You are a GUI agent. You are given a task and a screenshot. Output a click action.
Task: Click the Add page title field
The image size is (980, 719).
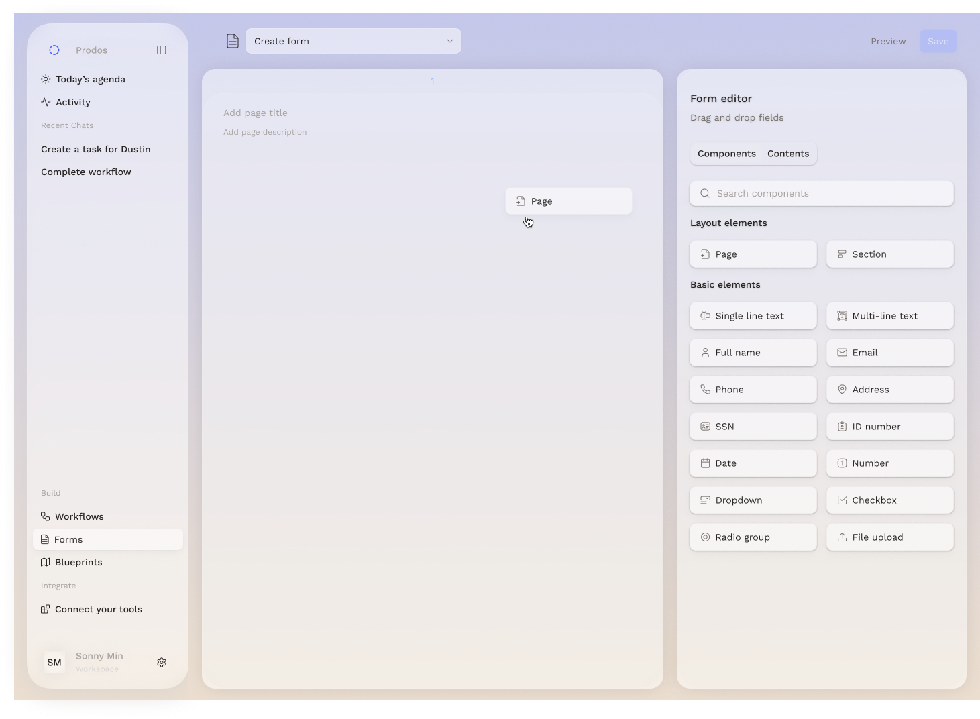256,113
